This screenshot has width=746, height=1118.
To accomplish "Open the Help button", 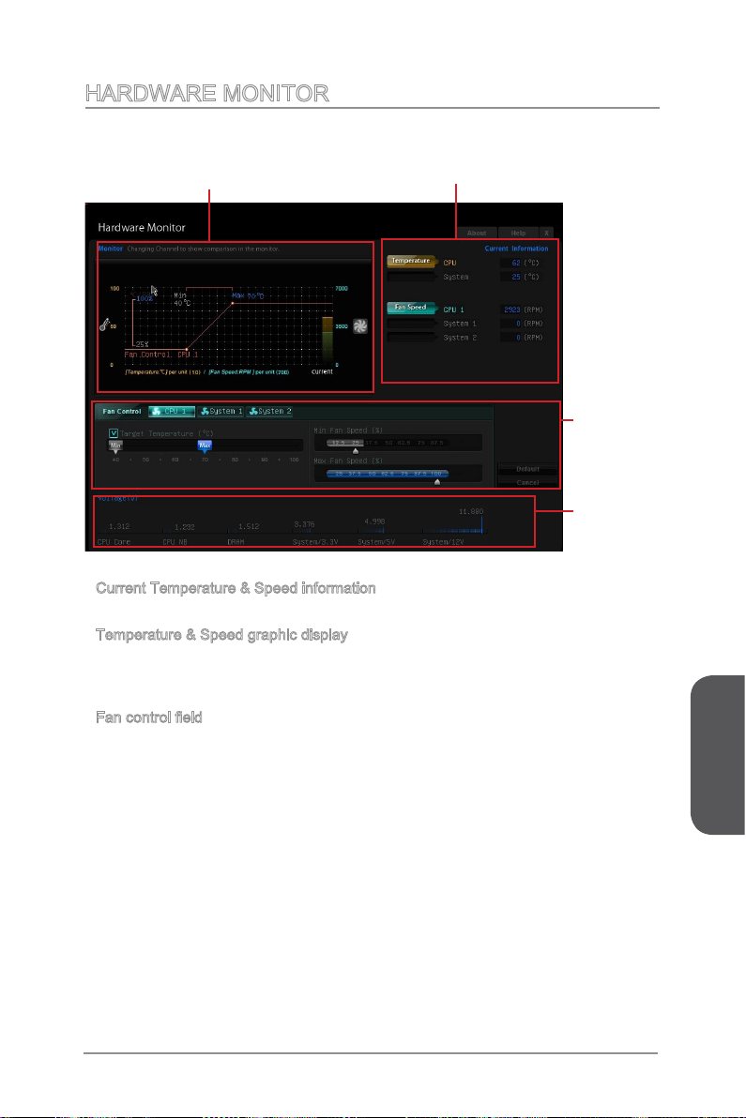I will pyautogui.click(x=519, y=234).
